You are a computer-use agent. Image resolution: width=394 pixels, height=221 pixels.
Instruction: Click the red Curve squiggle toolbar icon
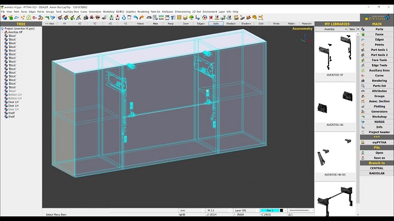coord(35,18)
